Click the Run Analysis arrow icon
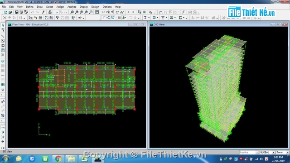Viewport: 290px width, 163px height. tap(57, 12)
